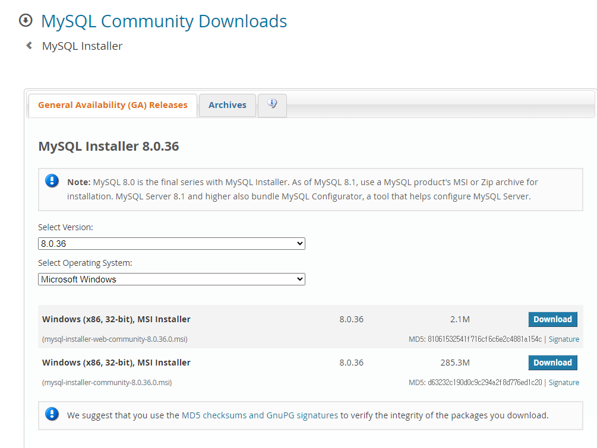Click the MD5 hash starting with d63232c190d0
The height and width of the screenshot is (448, 597).
[484, 382]
